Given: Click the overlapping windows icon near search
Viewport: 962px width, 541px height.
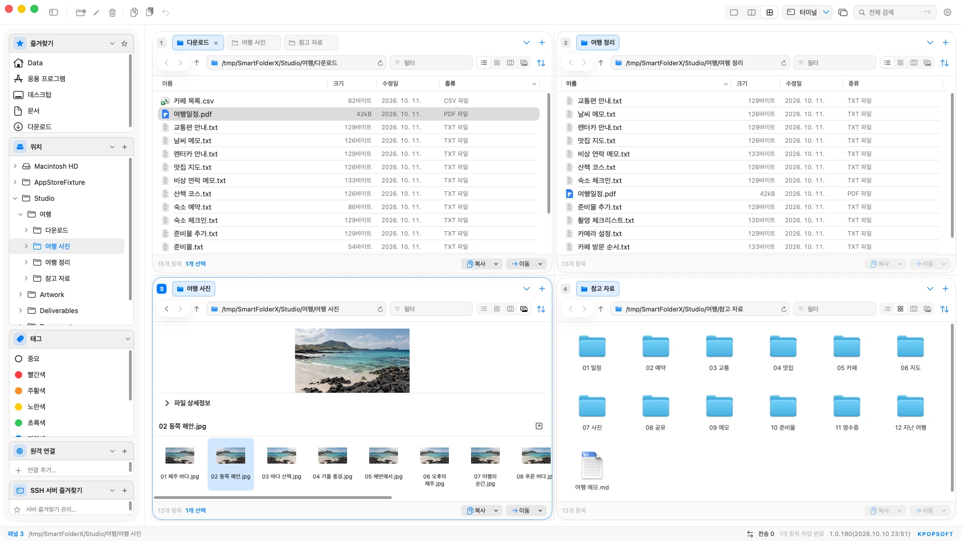Looking at the screenshot, I should point(843,12).
